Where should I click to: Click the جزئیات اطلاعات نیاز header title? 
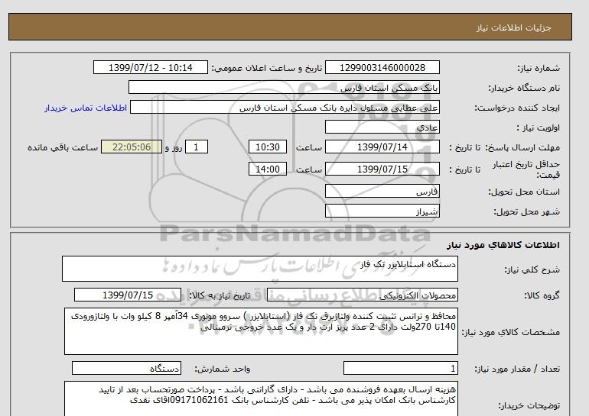(x=513, y=28)
